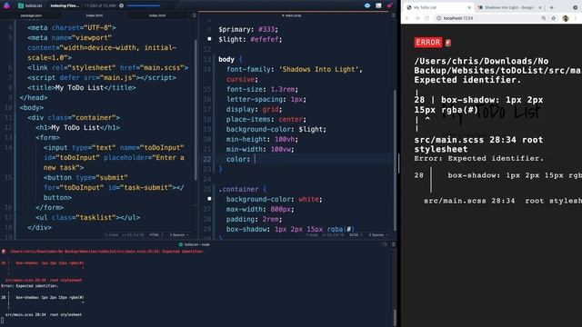
Task: Click the Nova app icon in the toolbar
Action: [6, 5]
